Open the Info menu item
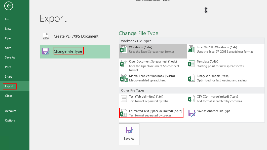Screen dimensions: 267x150 (x=8, y=19)
